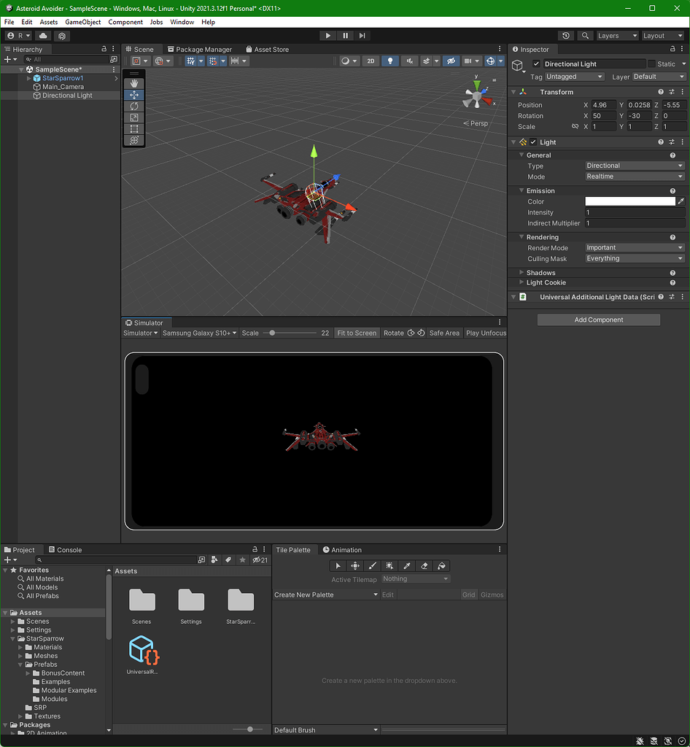Enable audio in the Scene view
This screenshot has width=690, height=747.
click(408, 61)
